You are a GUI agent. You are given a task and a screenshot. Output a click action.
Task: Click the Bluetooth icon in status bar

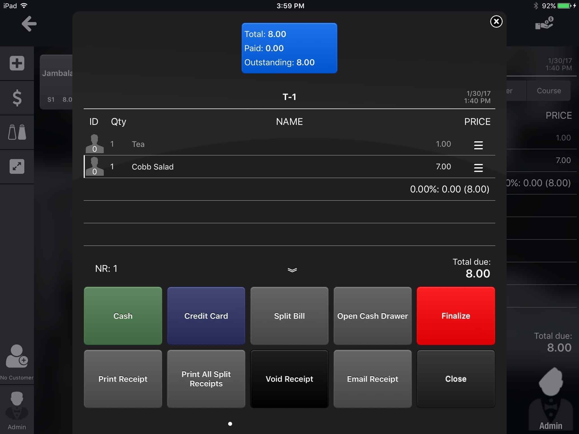pos(535,6)
